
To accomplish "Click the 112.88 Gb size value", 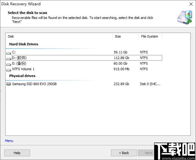I will [121, 58].
